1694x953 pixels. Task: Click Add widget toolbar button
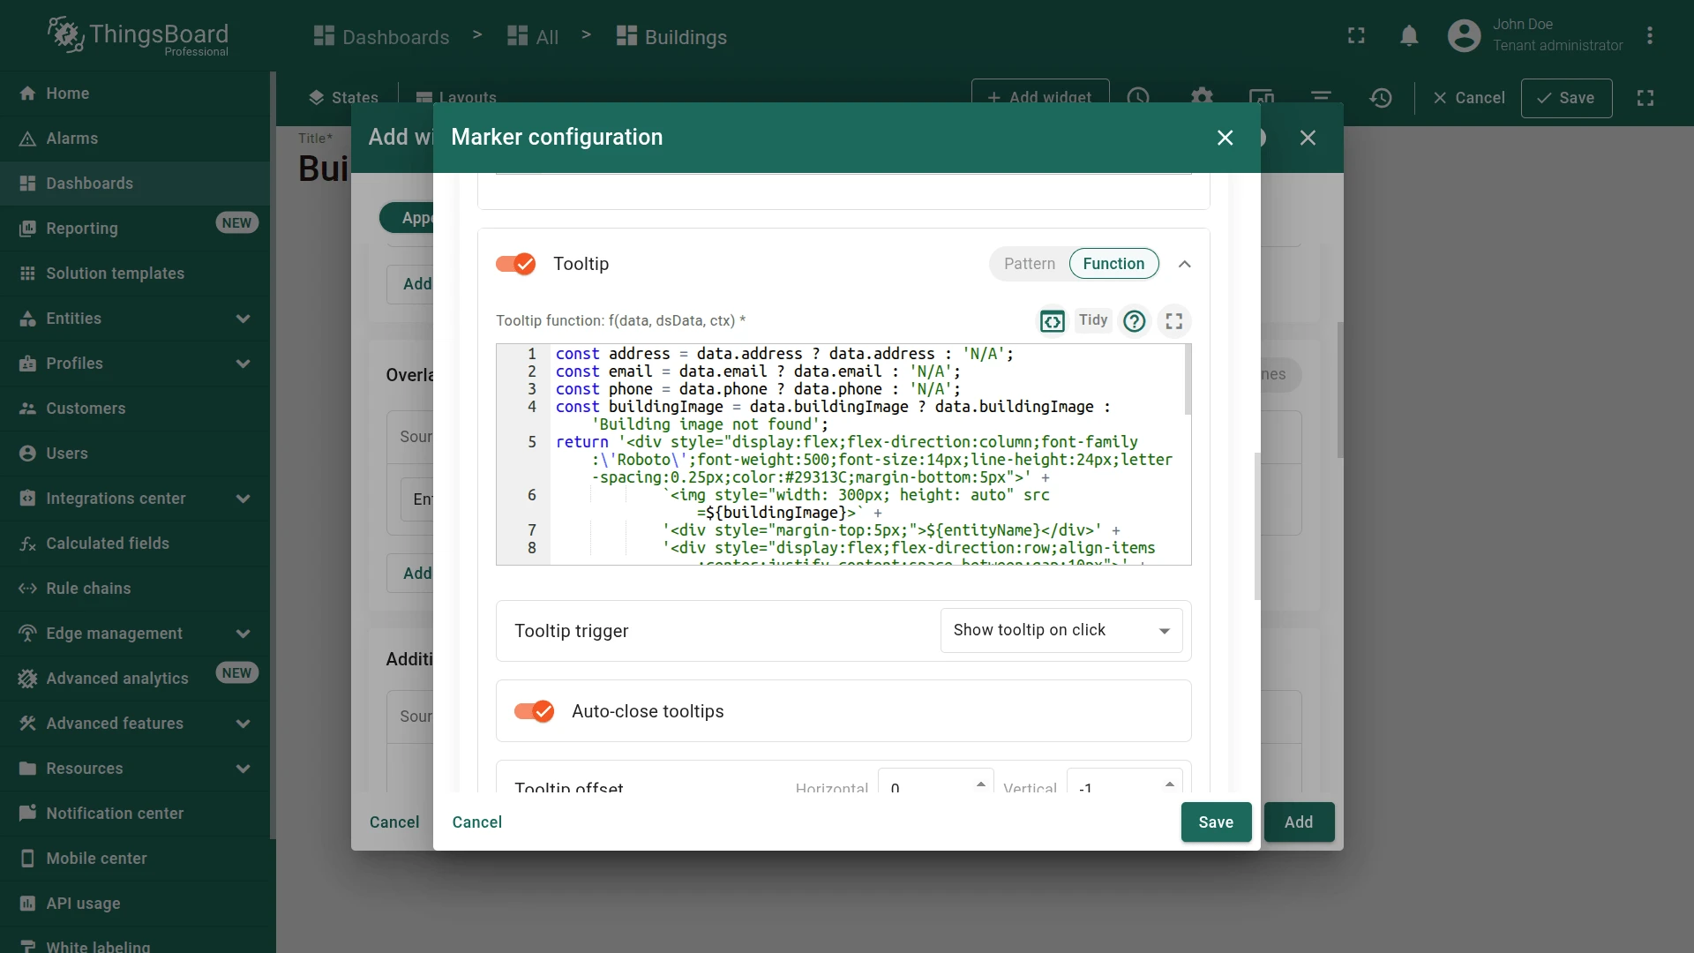[x=1040, y=98]
